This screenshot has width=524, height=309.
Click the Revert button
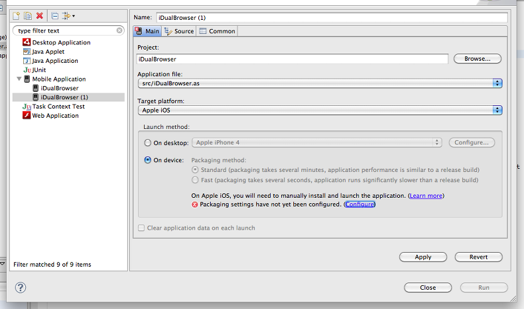click(478, 257)
